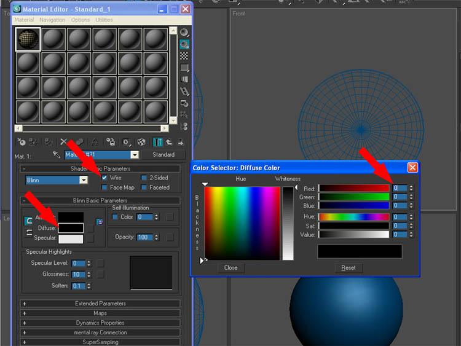The width and height of the screenshot is (461, 346).
Task: Click the Go to Parent icon
Action: coord(169,142)
